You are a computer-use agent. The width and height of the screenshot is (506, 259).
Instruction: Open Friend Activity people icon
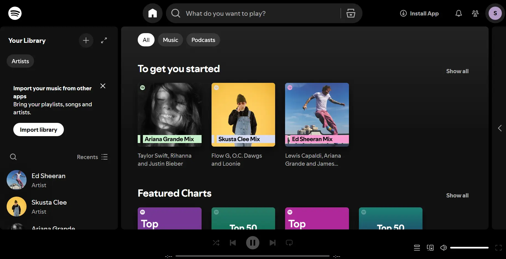click(475, 13)
